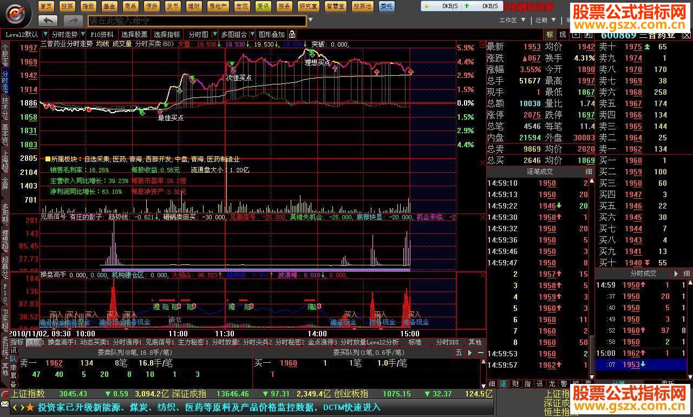Viewport: 693px width, 417px height.
Task: Toggle the 标 button in quote panel
Action: click(x=550, y=35)
